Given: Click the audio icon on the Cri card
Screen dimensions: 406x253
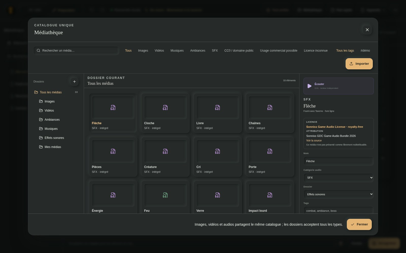Looking at the screenshot, I should pyautogui.click(x=217, y=152).
